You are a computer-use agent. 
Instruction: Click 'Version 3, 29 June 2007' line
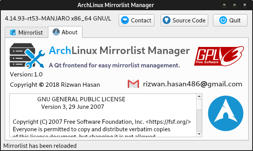coord(72,107)
